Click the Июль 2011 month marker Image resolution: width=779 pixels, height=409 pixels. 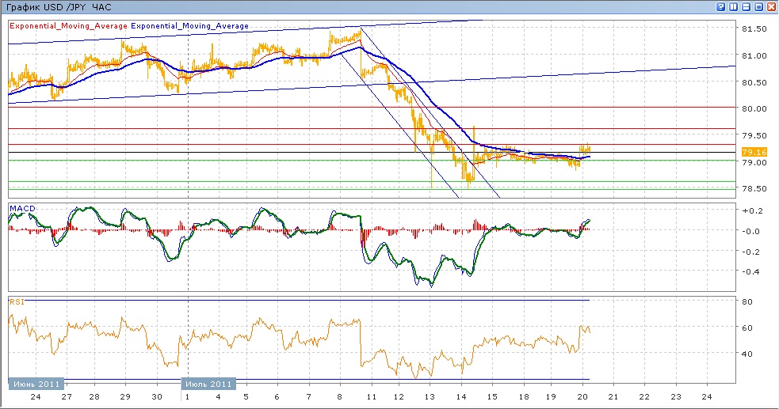point(209,384)
